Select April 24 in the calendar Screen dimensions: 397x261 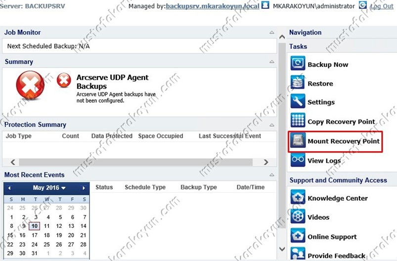pos(10,208)
